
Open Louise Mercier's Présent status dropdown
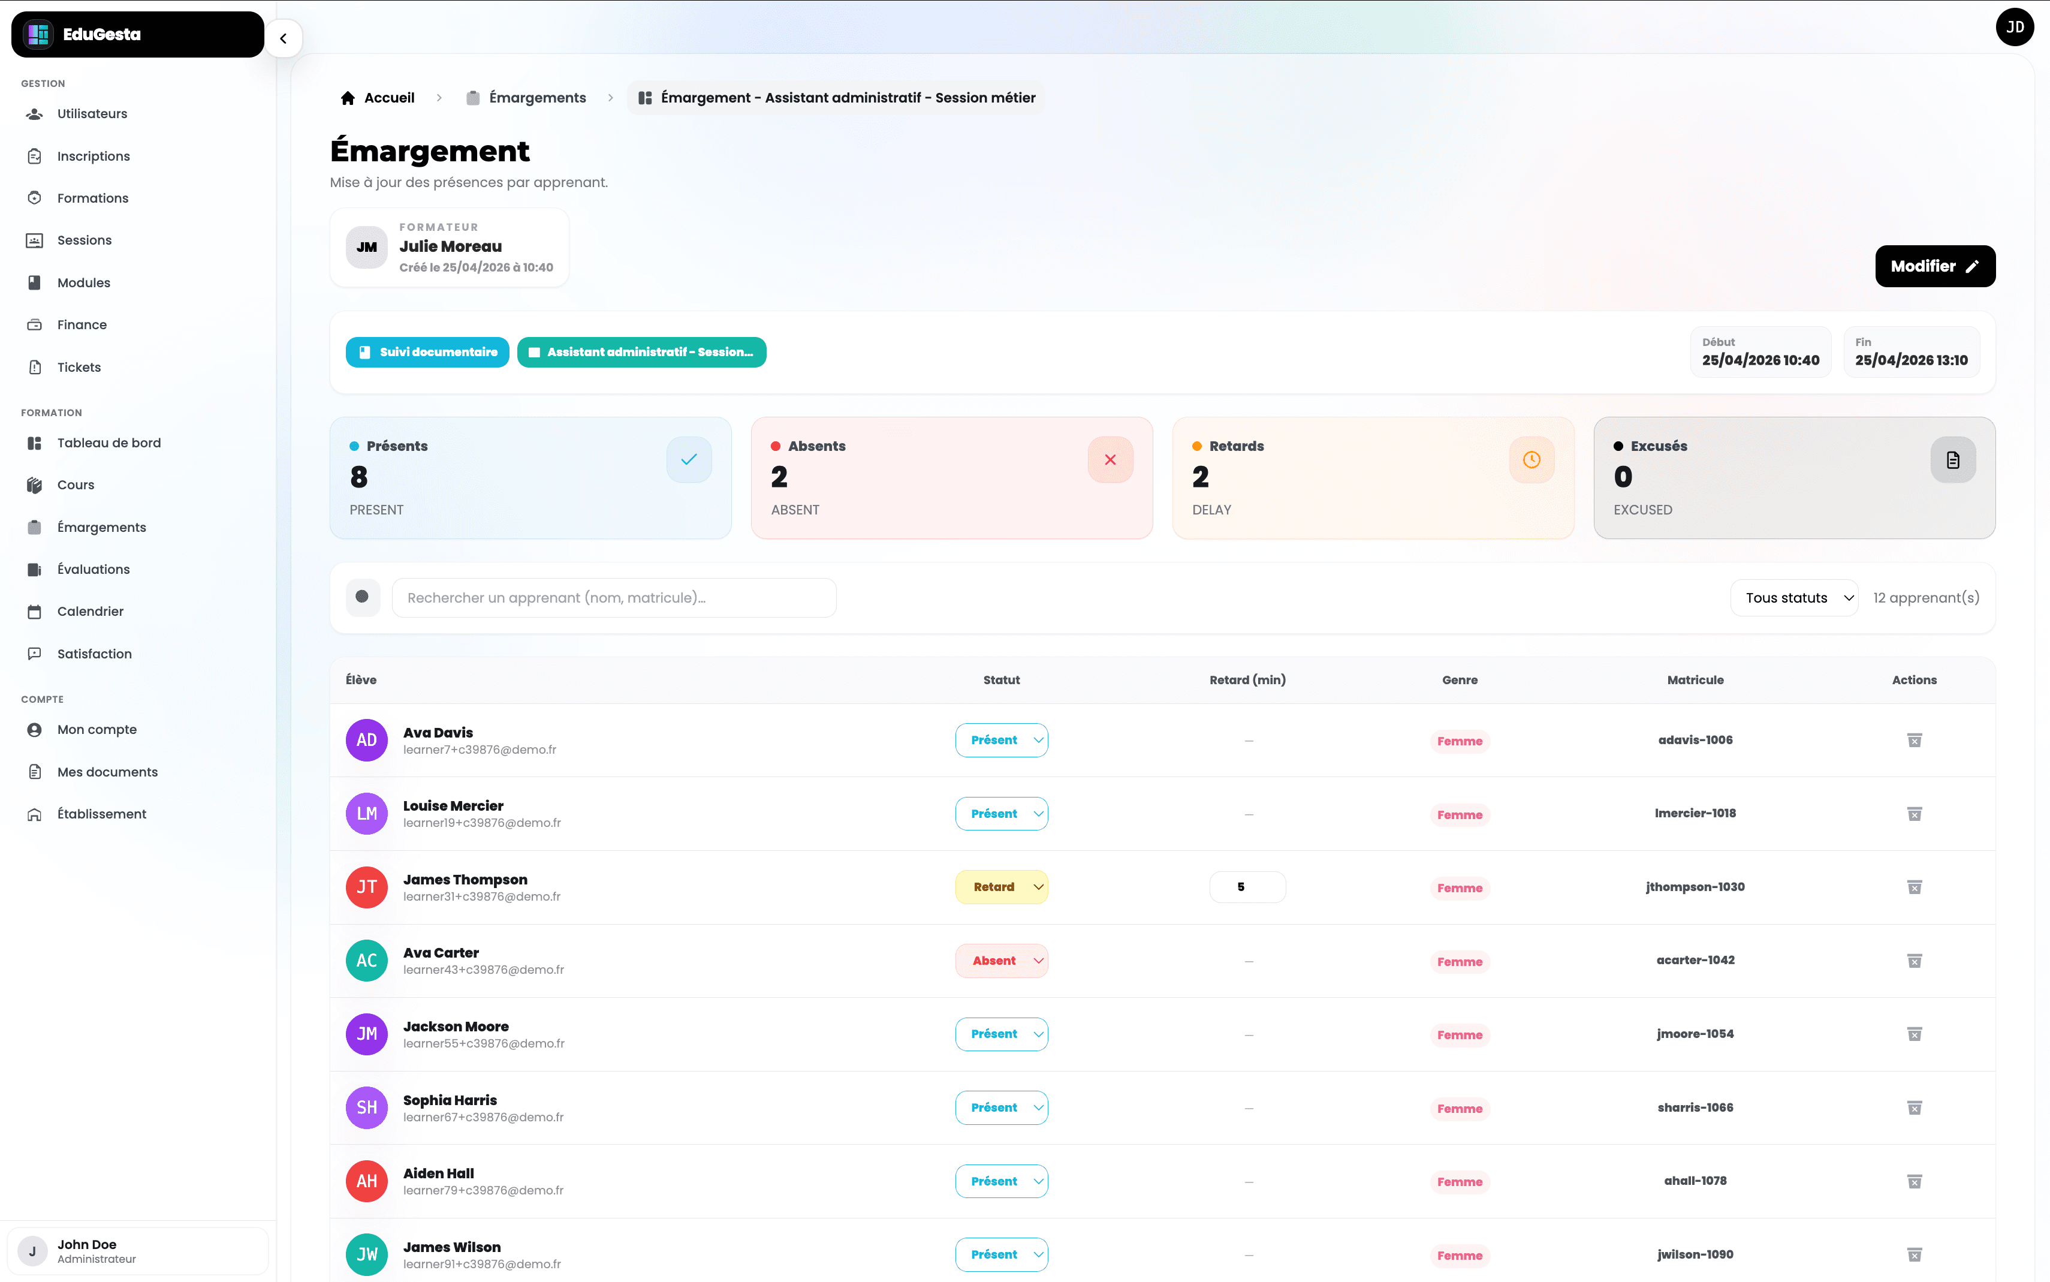(x=1001, y=814)
